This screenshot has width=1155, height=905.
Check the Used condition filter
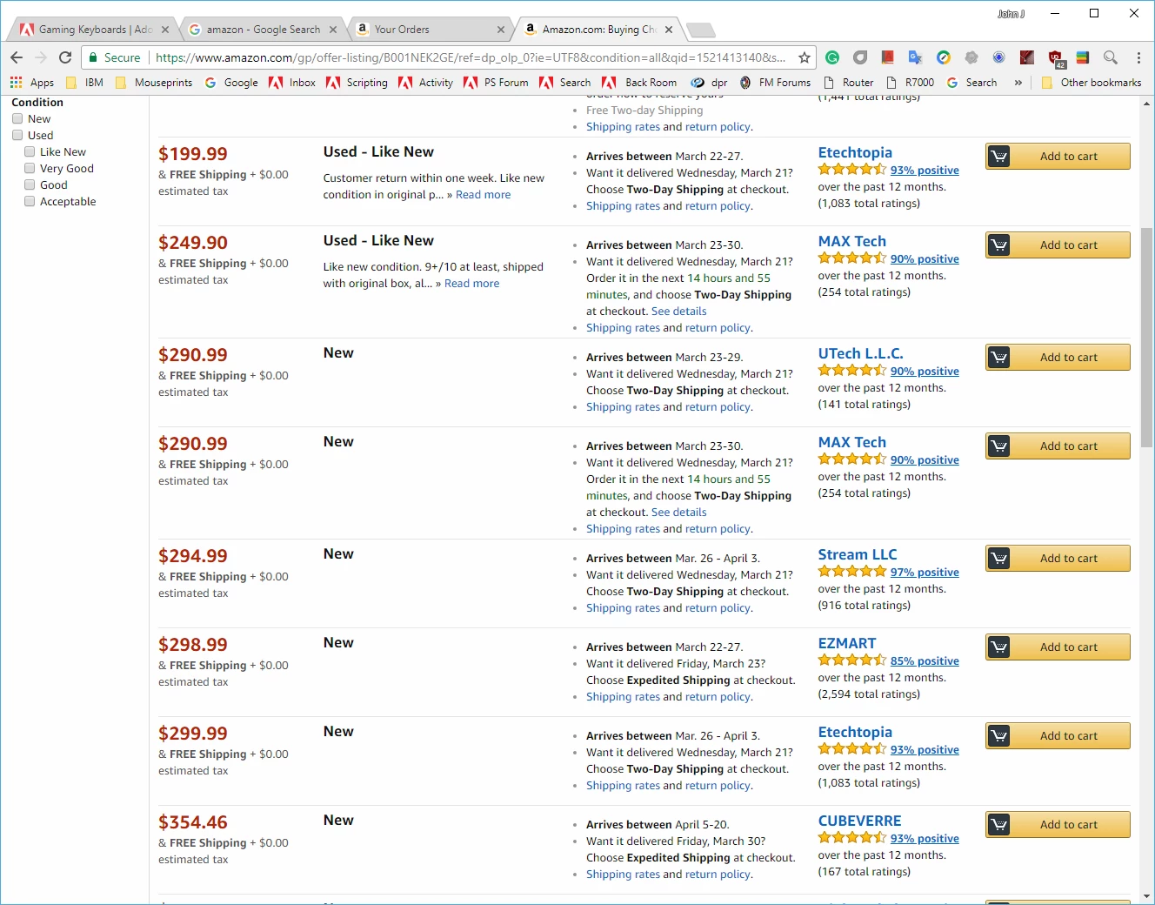click(17, 135)
